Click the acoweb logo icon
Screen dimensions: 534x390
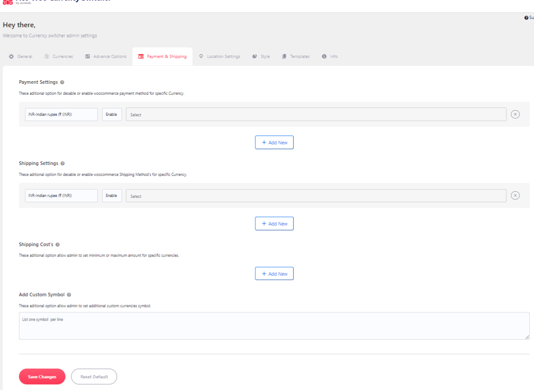tap(8, 2)
